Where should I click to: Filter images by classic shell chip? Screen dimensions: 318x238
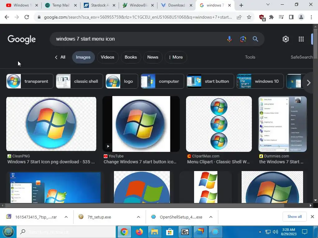(x=79, y=82)
